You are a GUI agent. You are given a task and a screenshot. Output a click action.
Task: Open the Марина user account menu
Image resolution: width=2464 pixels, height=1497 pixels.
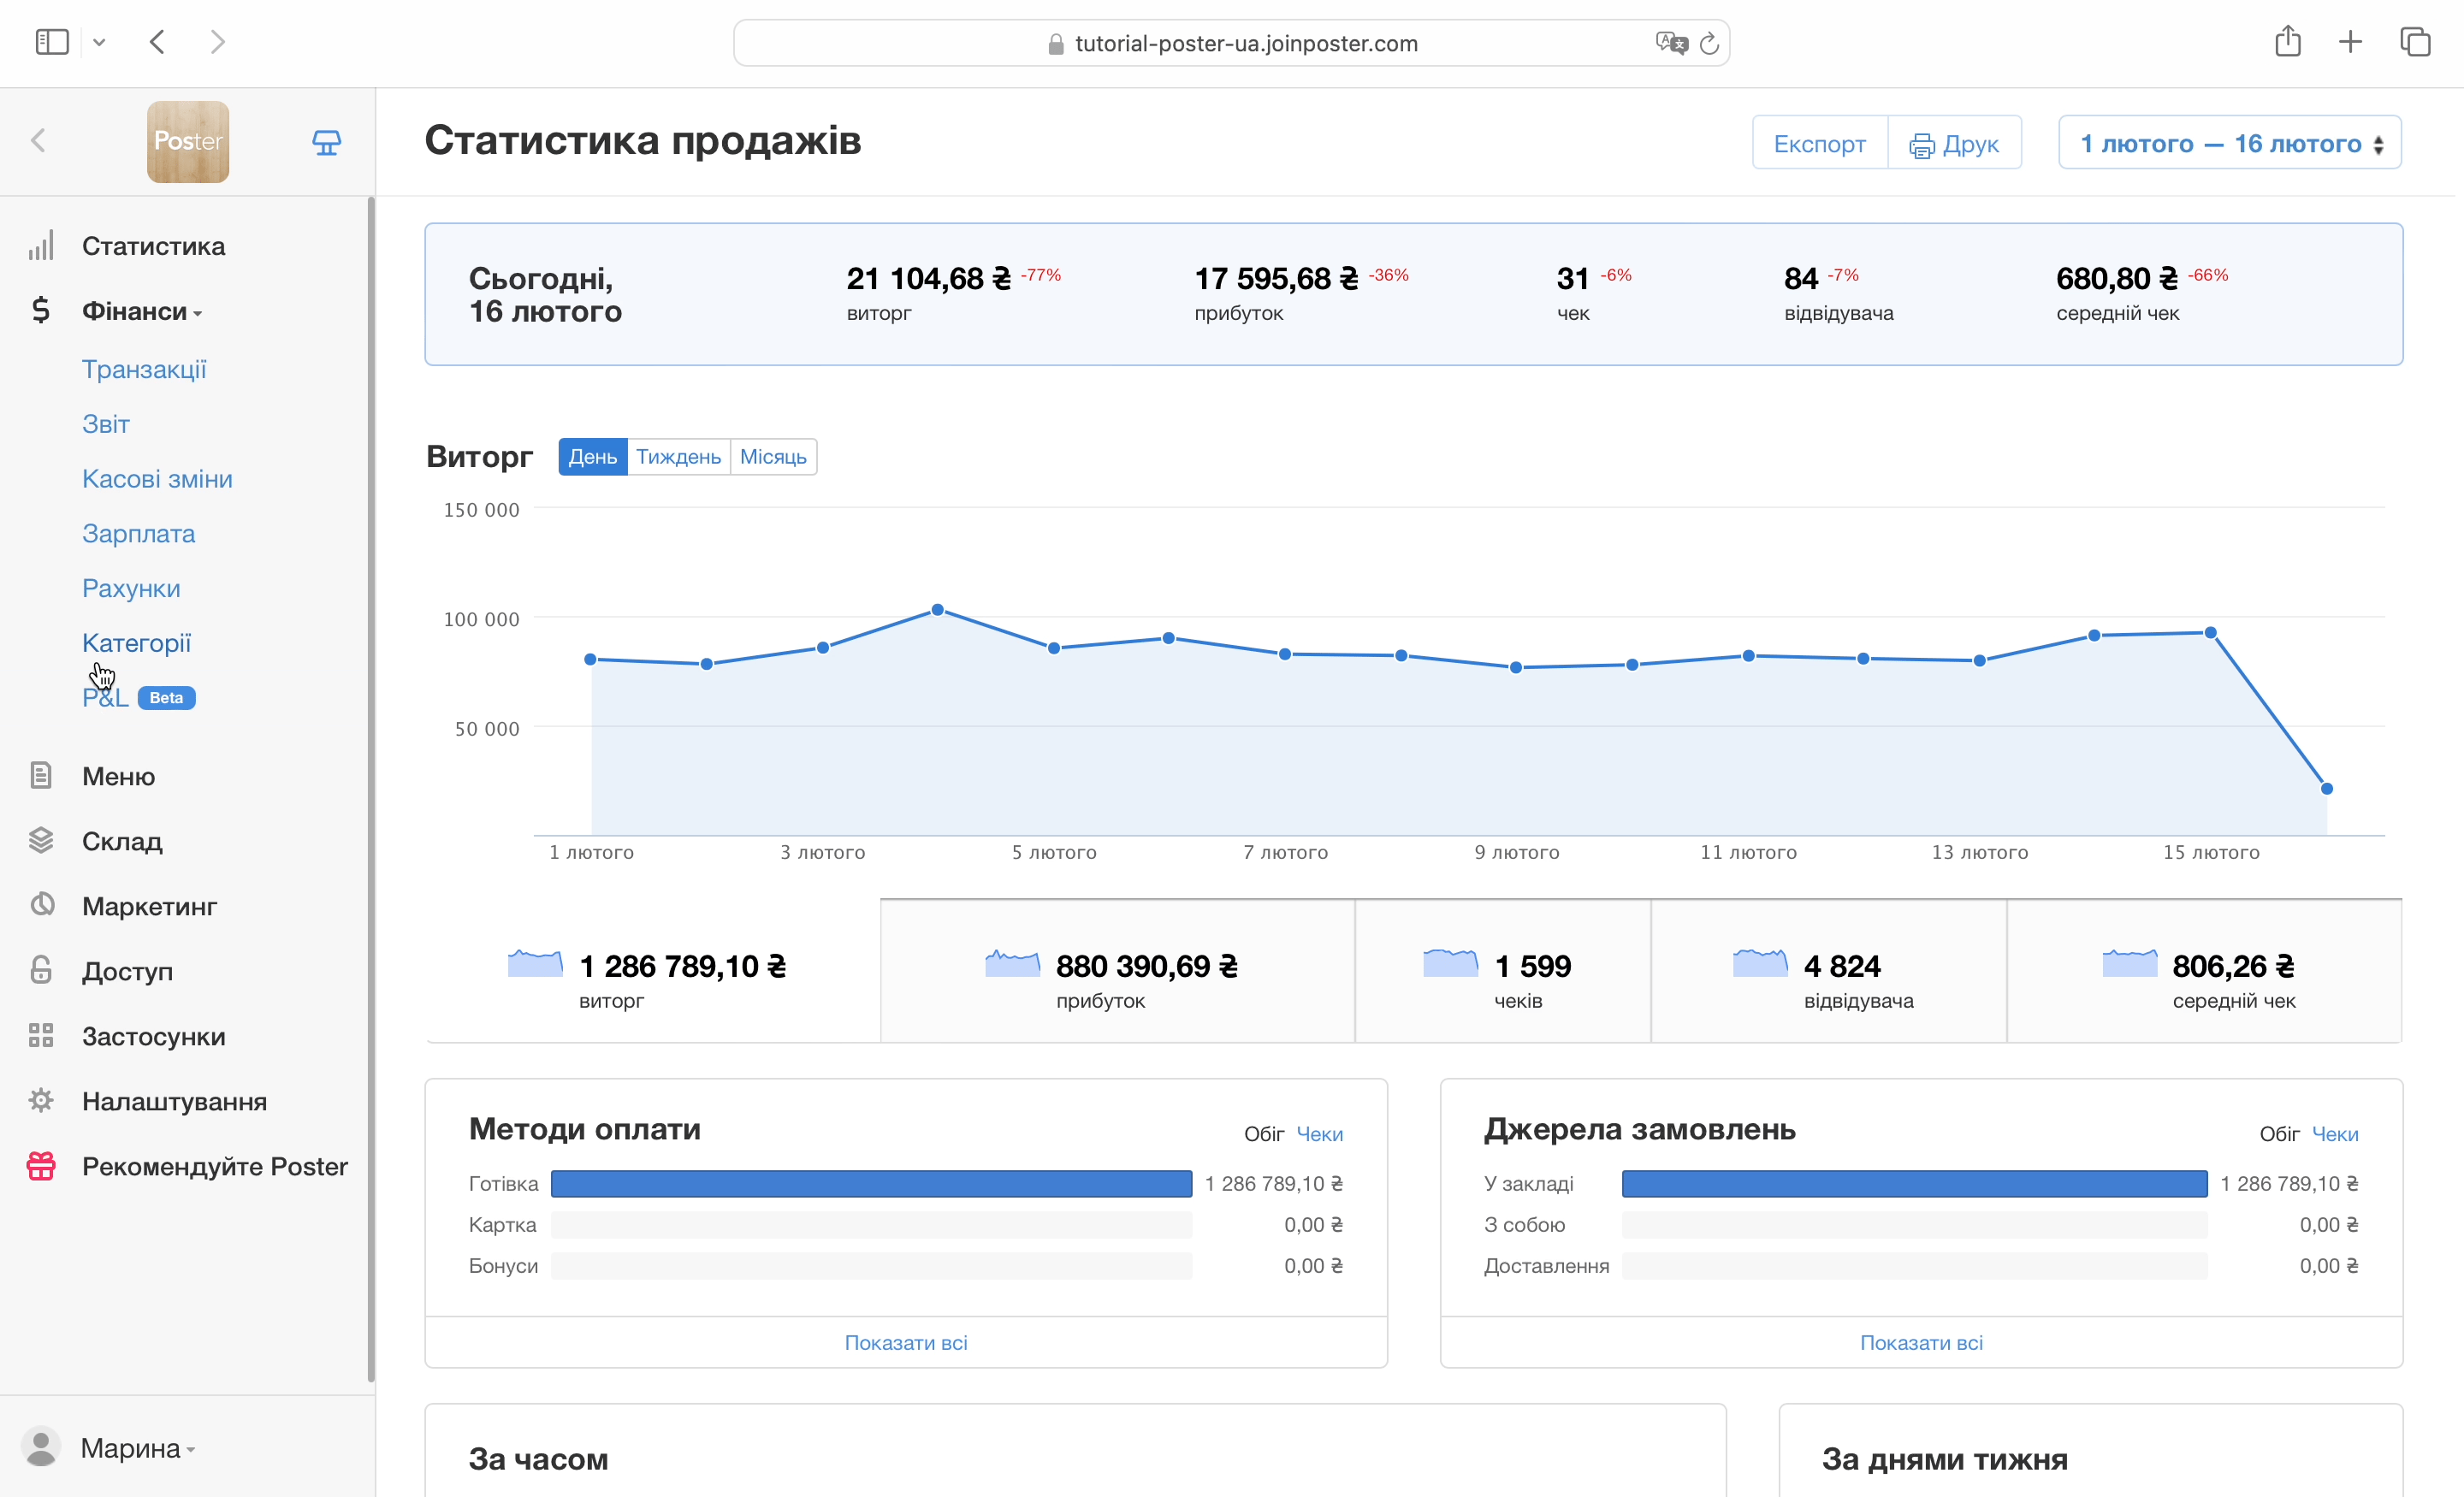(130, 1448)
